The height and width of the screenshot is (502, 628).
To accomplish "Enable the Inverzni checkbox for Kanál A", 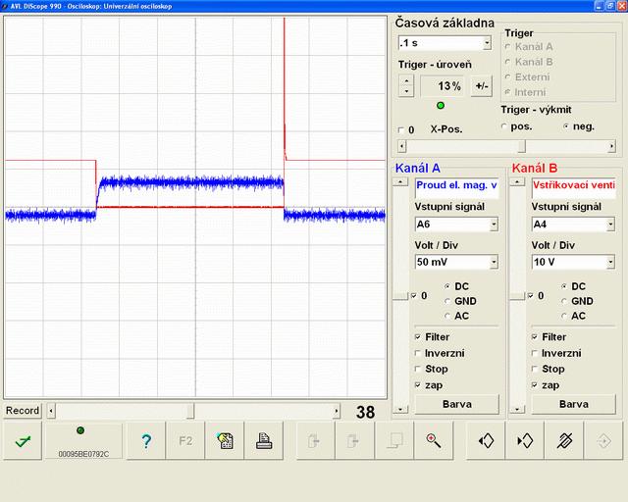I will click(419, 353).
